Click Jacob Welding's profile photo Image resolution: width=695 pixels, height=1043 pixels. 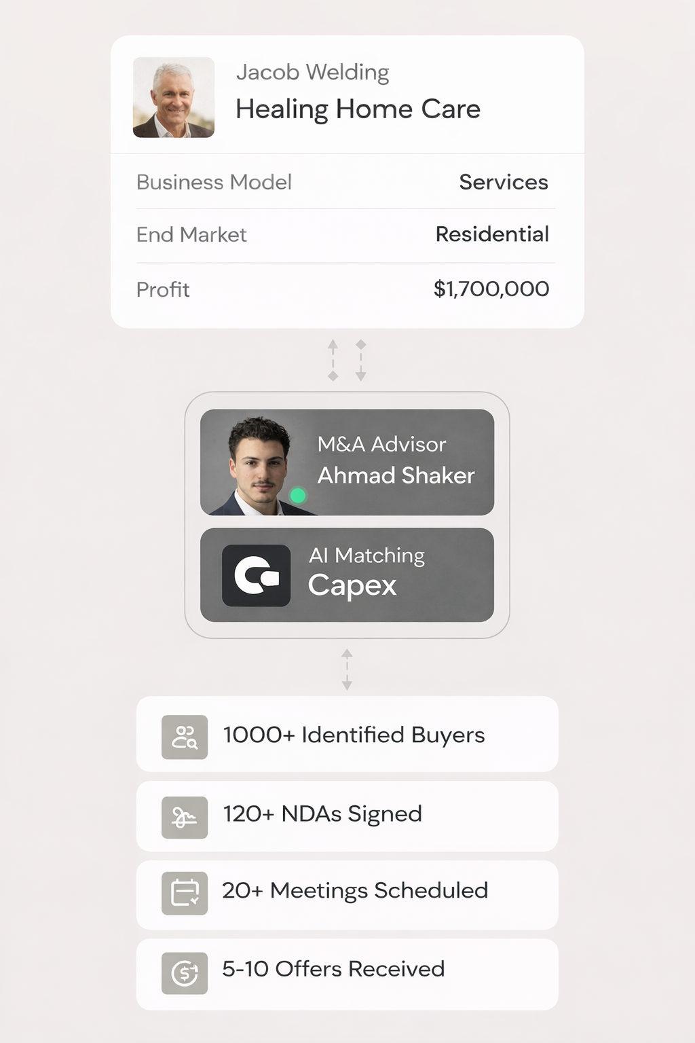point(174,97)
